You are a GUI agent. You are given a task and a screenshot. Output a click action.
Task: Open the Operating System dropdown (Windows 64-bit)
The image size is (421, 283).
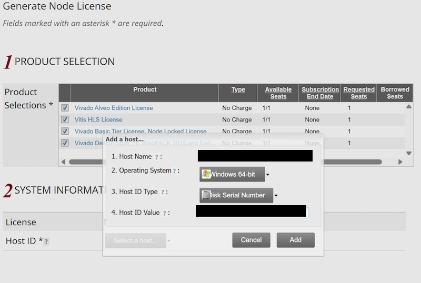232,174
